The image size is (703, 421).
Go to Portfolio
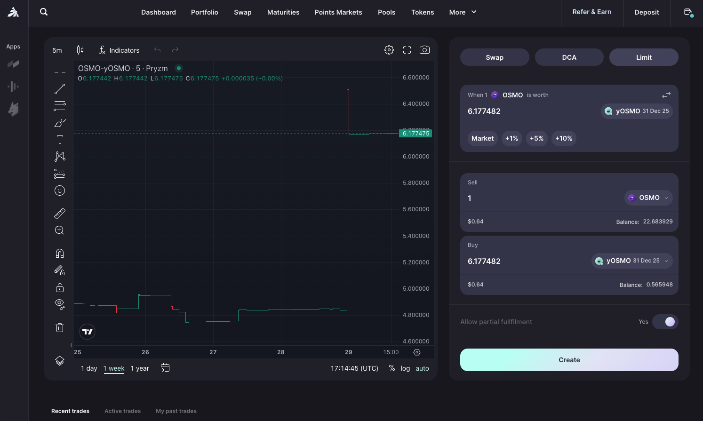[x=205, y=12]
